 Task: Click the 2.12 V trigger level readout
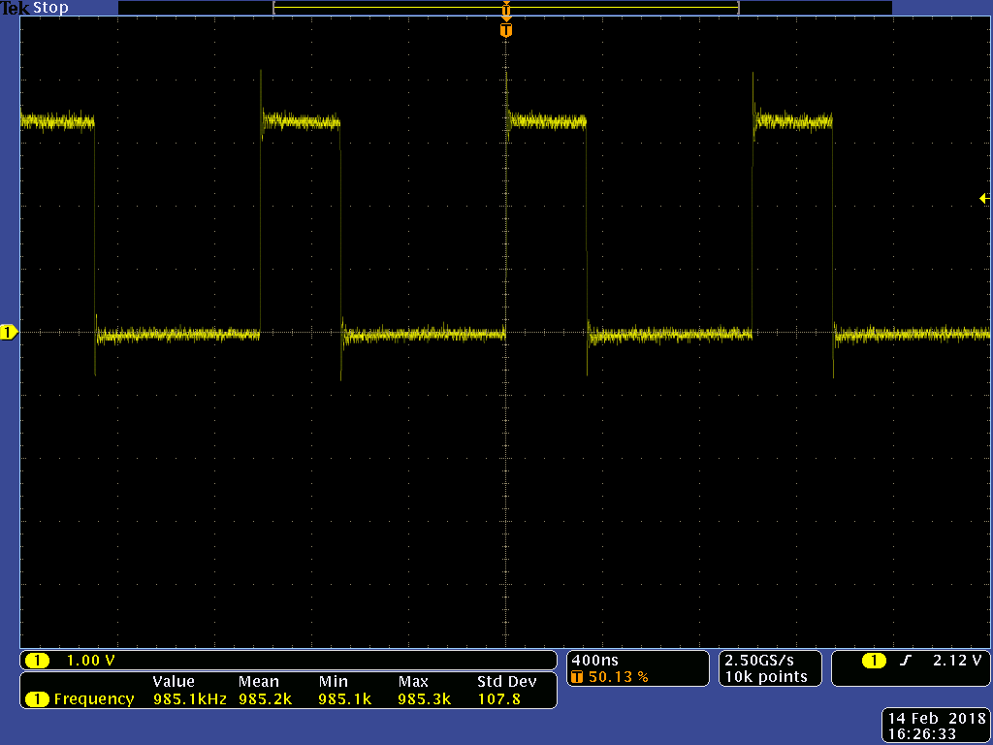[957, 661]
